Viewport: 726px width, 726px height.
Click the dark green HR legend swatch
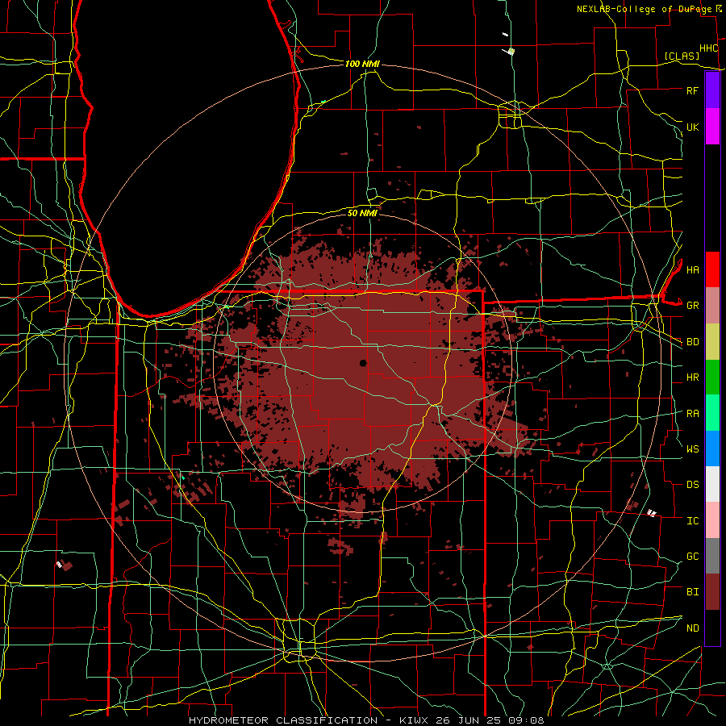coord(712,378)
